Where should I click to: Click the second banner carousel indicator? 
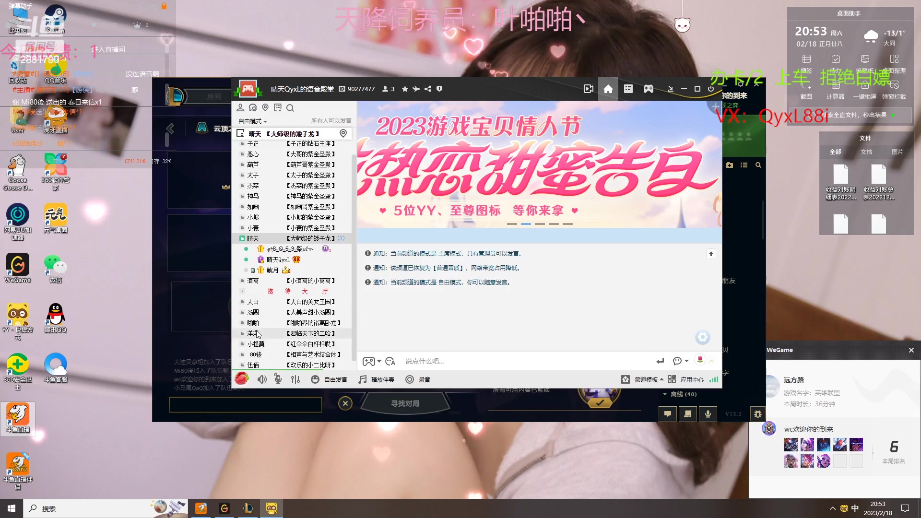526,224
